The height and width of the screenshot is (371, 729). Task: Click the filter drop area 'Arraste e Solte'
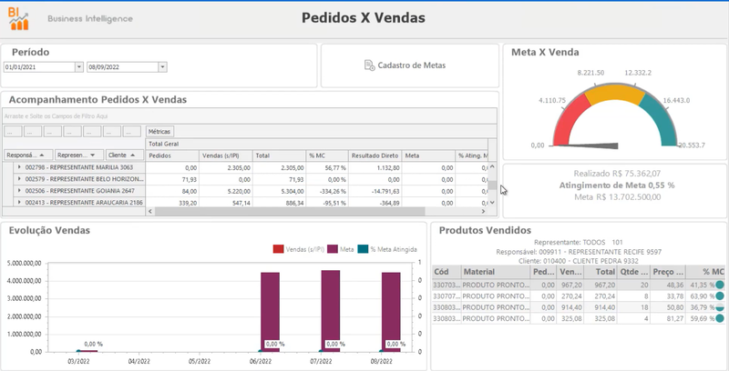250,116
